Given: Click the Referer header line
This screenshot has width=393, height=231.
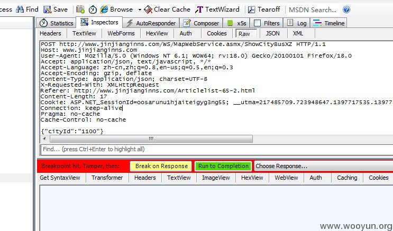Looking at the screenshot, I should [148, 91].
